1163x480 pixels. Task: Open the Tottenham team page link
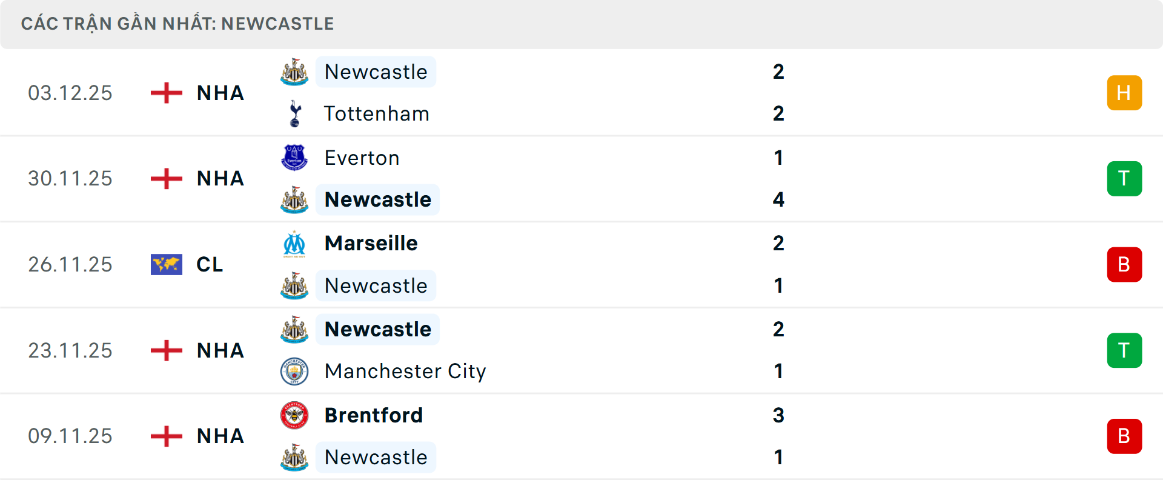click(377, 113)
